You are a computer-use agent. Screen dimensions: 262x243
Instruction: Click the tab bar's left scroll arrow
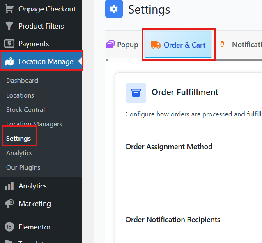pos(107,60)
